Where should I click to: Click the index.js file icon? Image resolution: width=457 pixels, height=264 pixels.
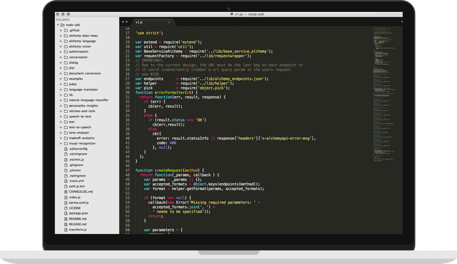pos(66,197)
